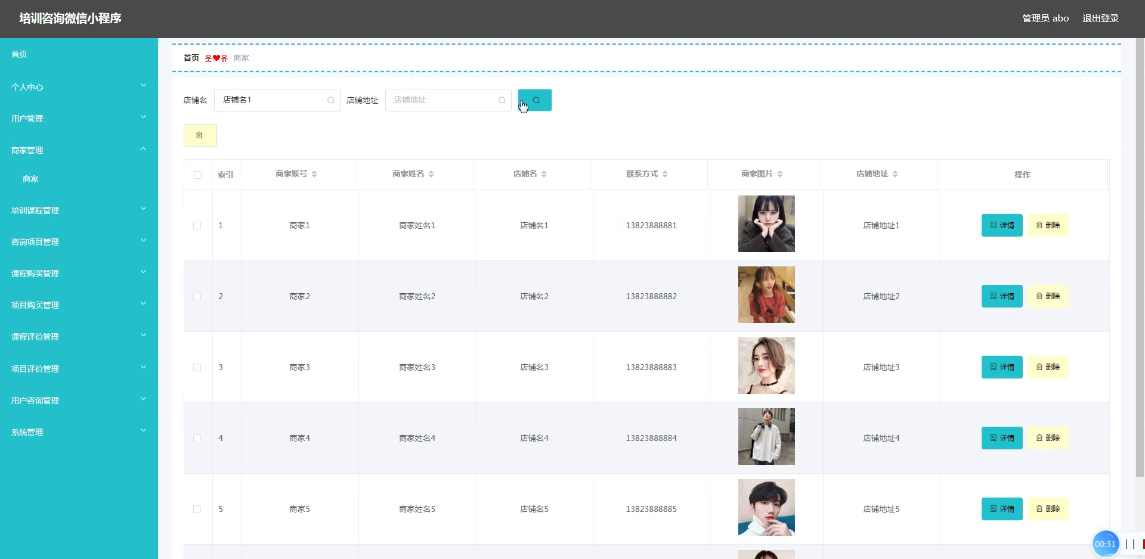Sort by 商家账号 column

[x=314, y=174]
